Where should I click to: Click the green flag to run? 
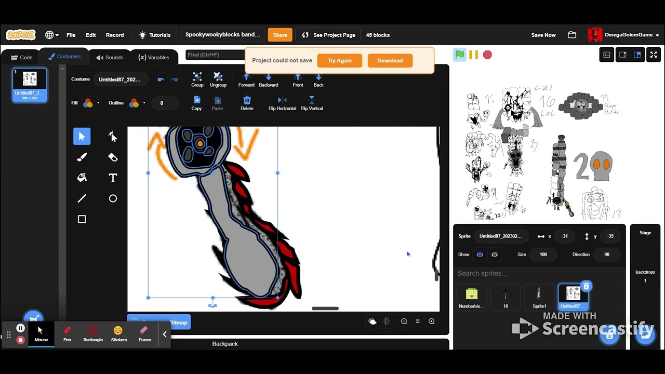tap(460, 55)
